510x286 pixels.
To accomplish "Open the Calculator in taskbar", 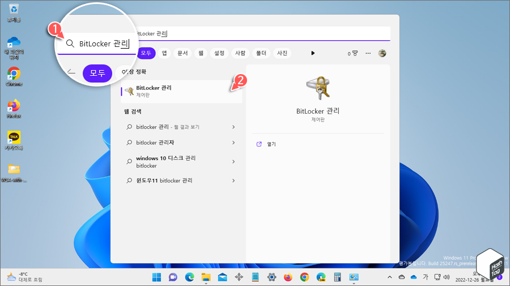I will click(337, 278).
